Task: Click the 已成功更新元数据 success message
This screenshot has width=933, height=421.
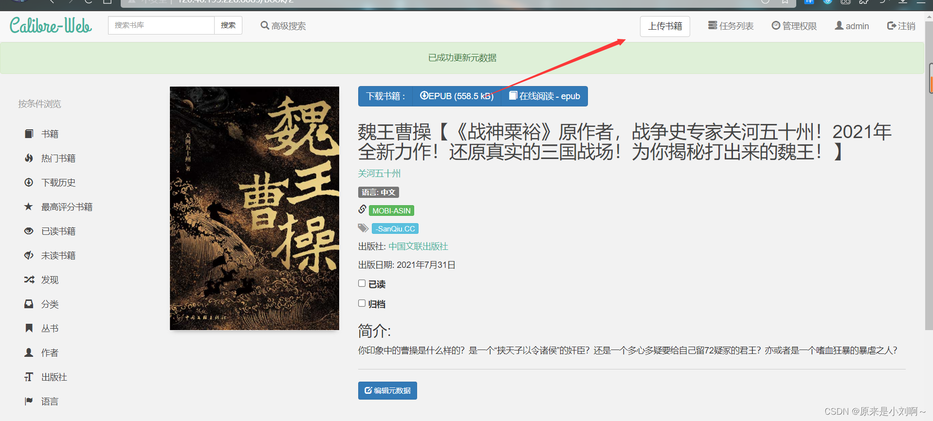Action: 462,58
